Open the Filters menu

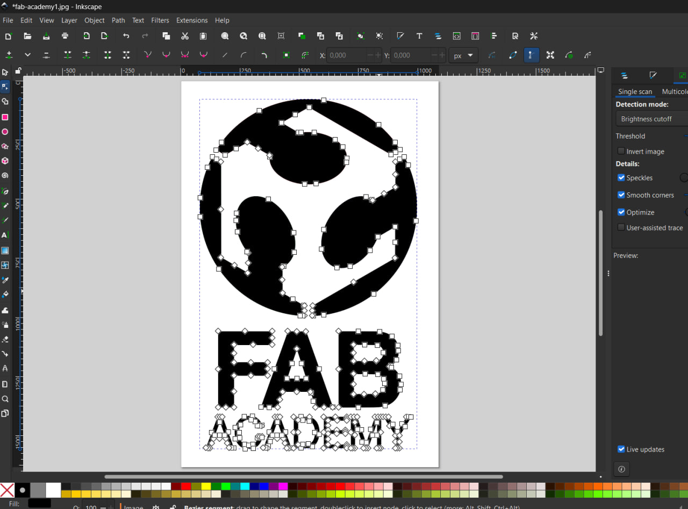(160, 20)
